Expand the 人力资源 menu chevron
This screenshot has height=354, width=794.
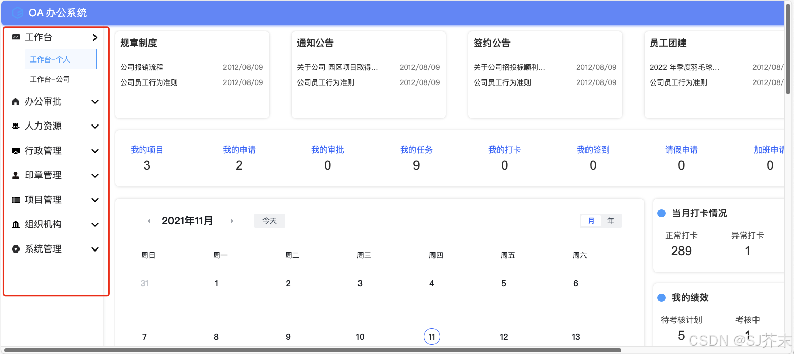pyautogui.click(x=95, y=126)
